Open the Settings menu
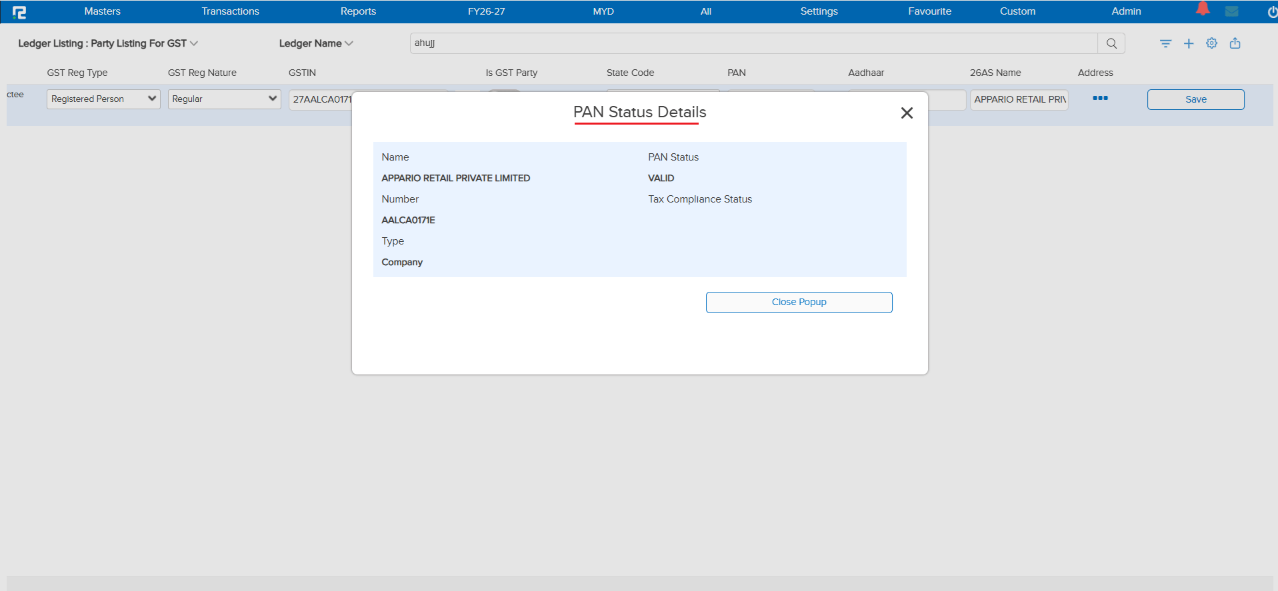The width and height of the screenshot is (1278, 591). (819, 11)
